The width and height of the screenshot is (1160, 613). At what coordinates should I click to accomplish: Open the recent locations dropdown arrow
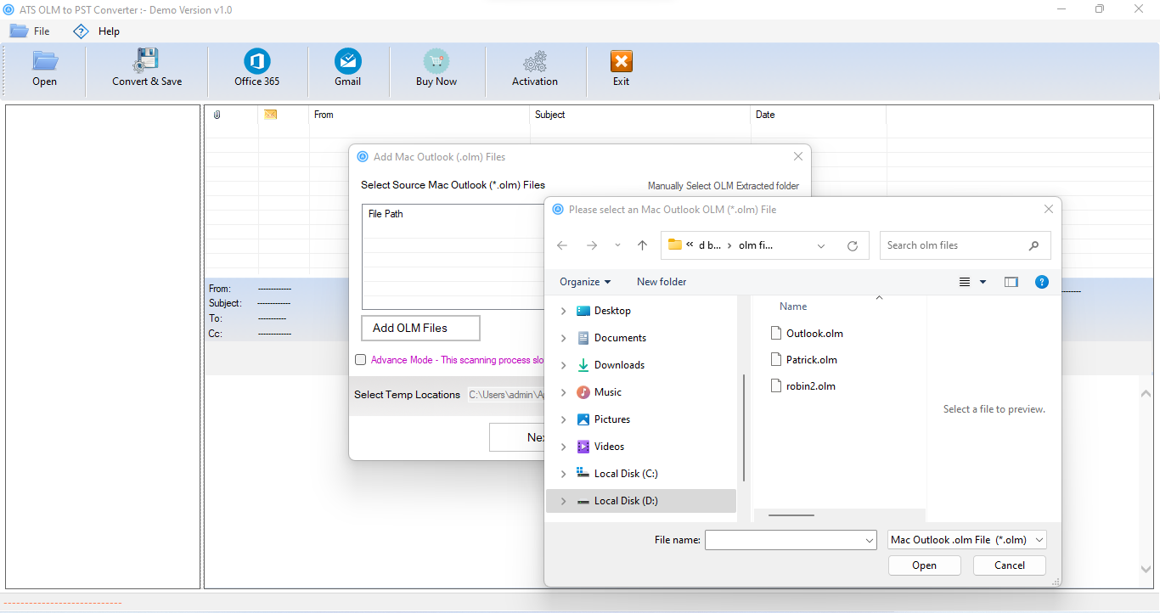[617, 245]
